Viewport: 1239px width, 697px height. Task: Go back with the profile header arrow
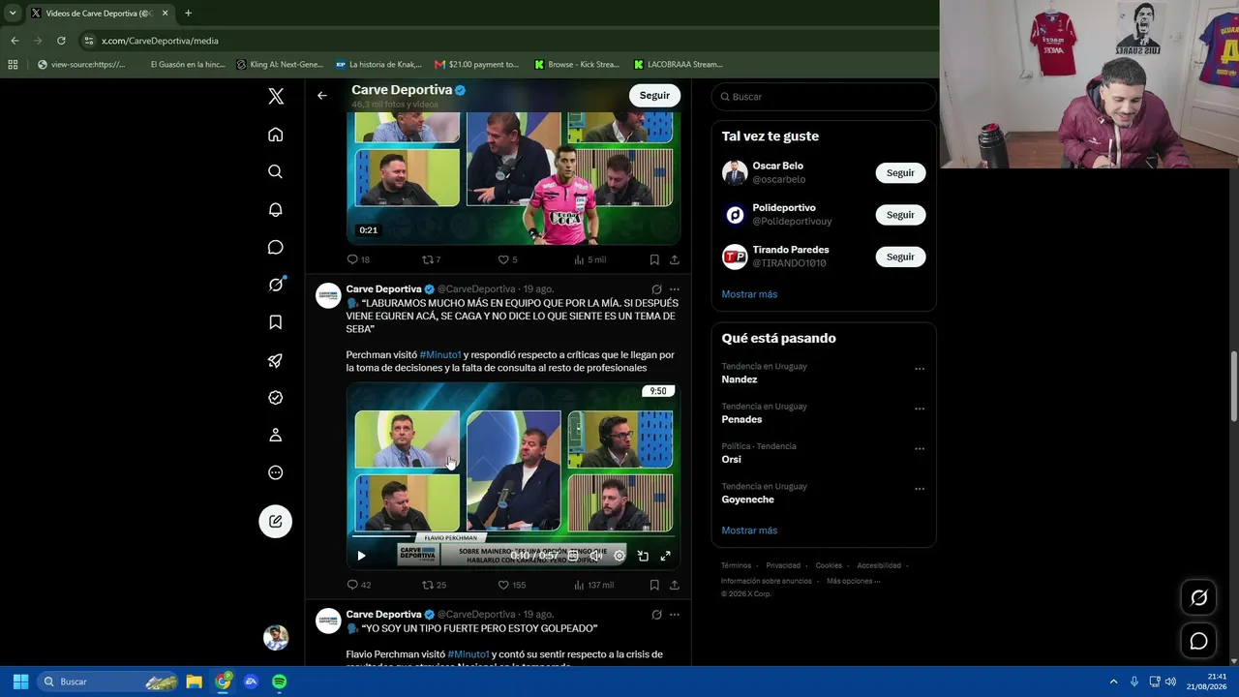coord(322,96)
